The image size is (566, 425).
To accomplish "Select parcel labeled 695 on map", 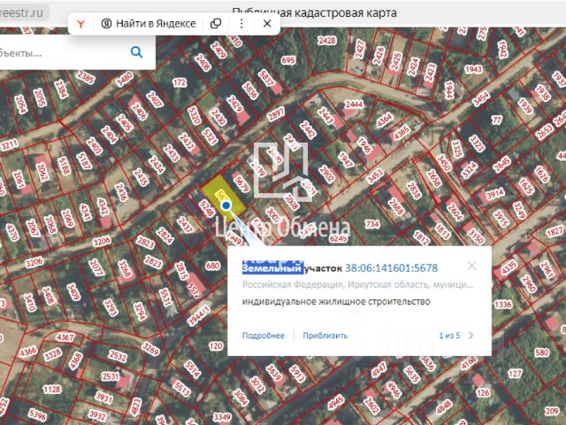I will point(288,60).
